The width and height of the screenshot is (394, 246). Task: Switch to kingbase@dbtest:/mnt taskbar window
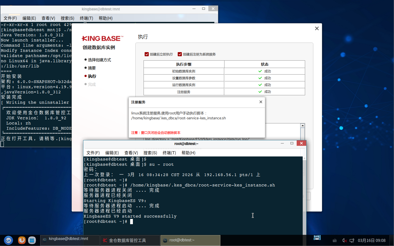point(70,240)
